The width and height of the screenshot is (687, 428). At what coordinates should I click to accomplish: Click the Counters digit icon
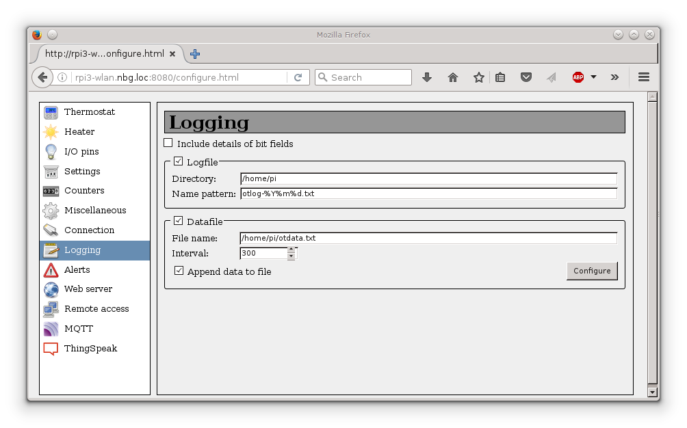[x=51, y=191]
